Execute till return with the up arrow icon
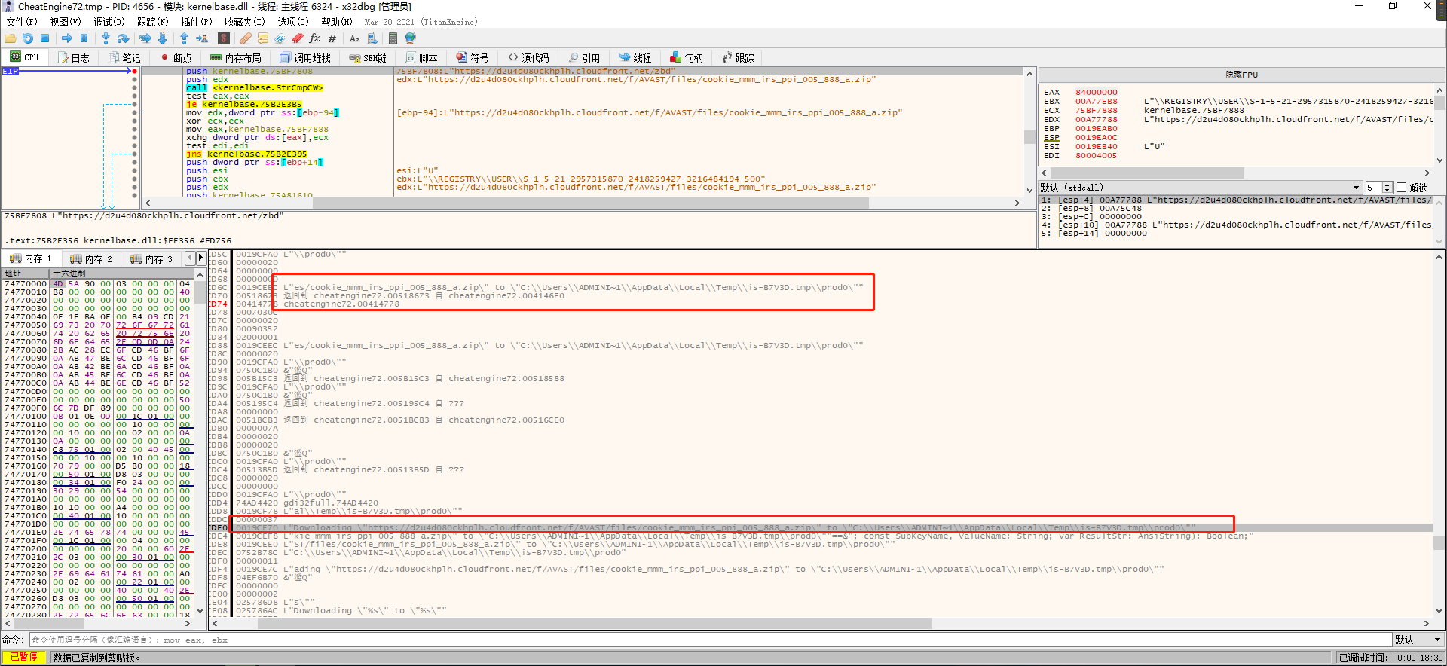Screen dimensions: 1447x666 click(x=185, y=38)
